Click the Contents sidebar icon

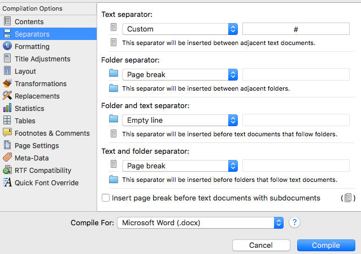click(x=7, y=21)
